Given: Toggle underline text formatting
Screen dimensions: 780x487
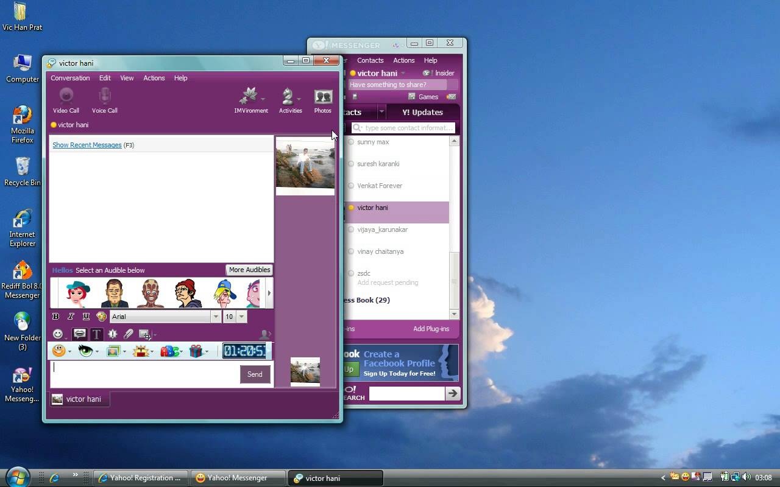Looking at the screenshot, I should 86,317.
